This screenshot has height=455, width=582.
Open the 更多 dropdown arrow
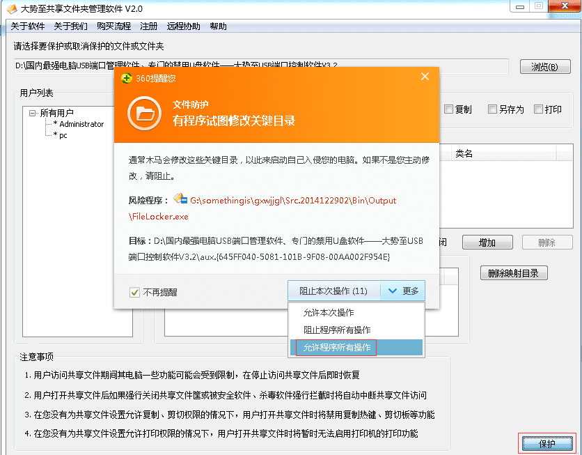[402, 291]
